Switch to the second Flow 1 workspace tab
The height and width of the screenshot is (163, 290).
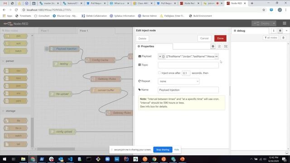pyautogui.click(x=97, y=31)
